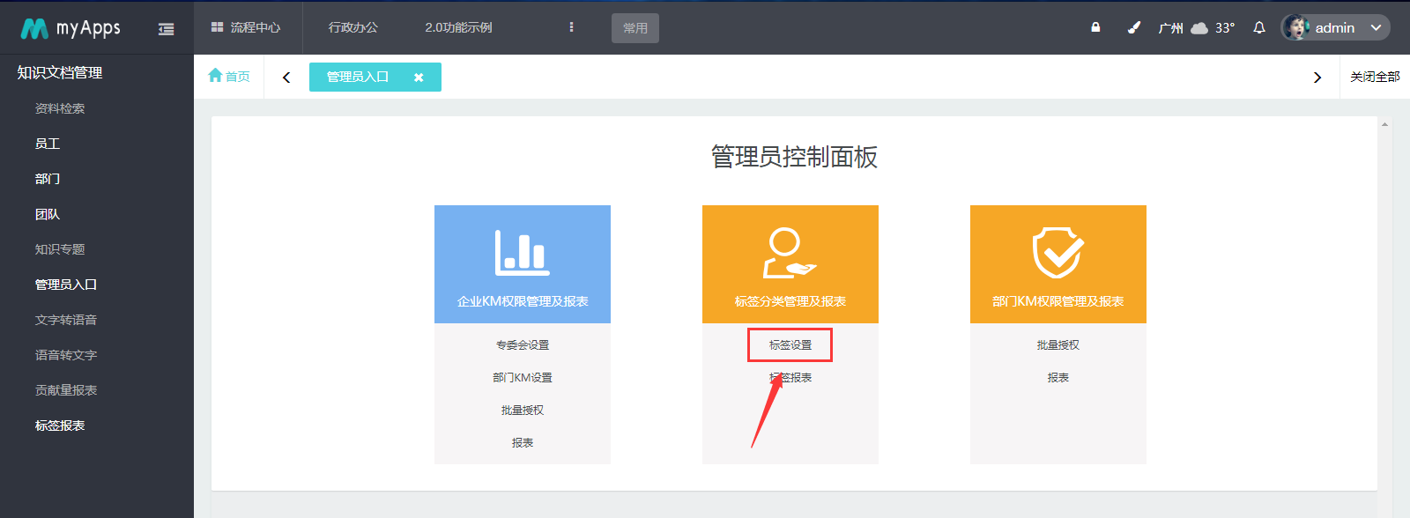The image size is (1410, 518).
Task: Collapse the sidebar menu toggle icon
Action: (x=166, y=29)
